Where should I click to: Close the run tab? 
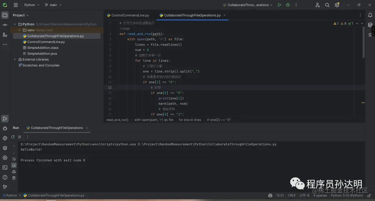87,128
